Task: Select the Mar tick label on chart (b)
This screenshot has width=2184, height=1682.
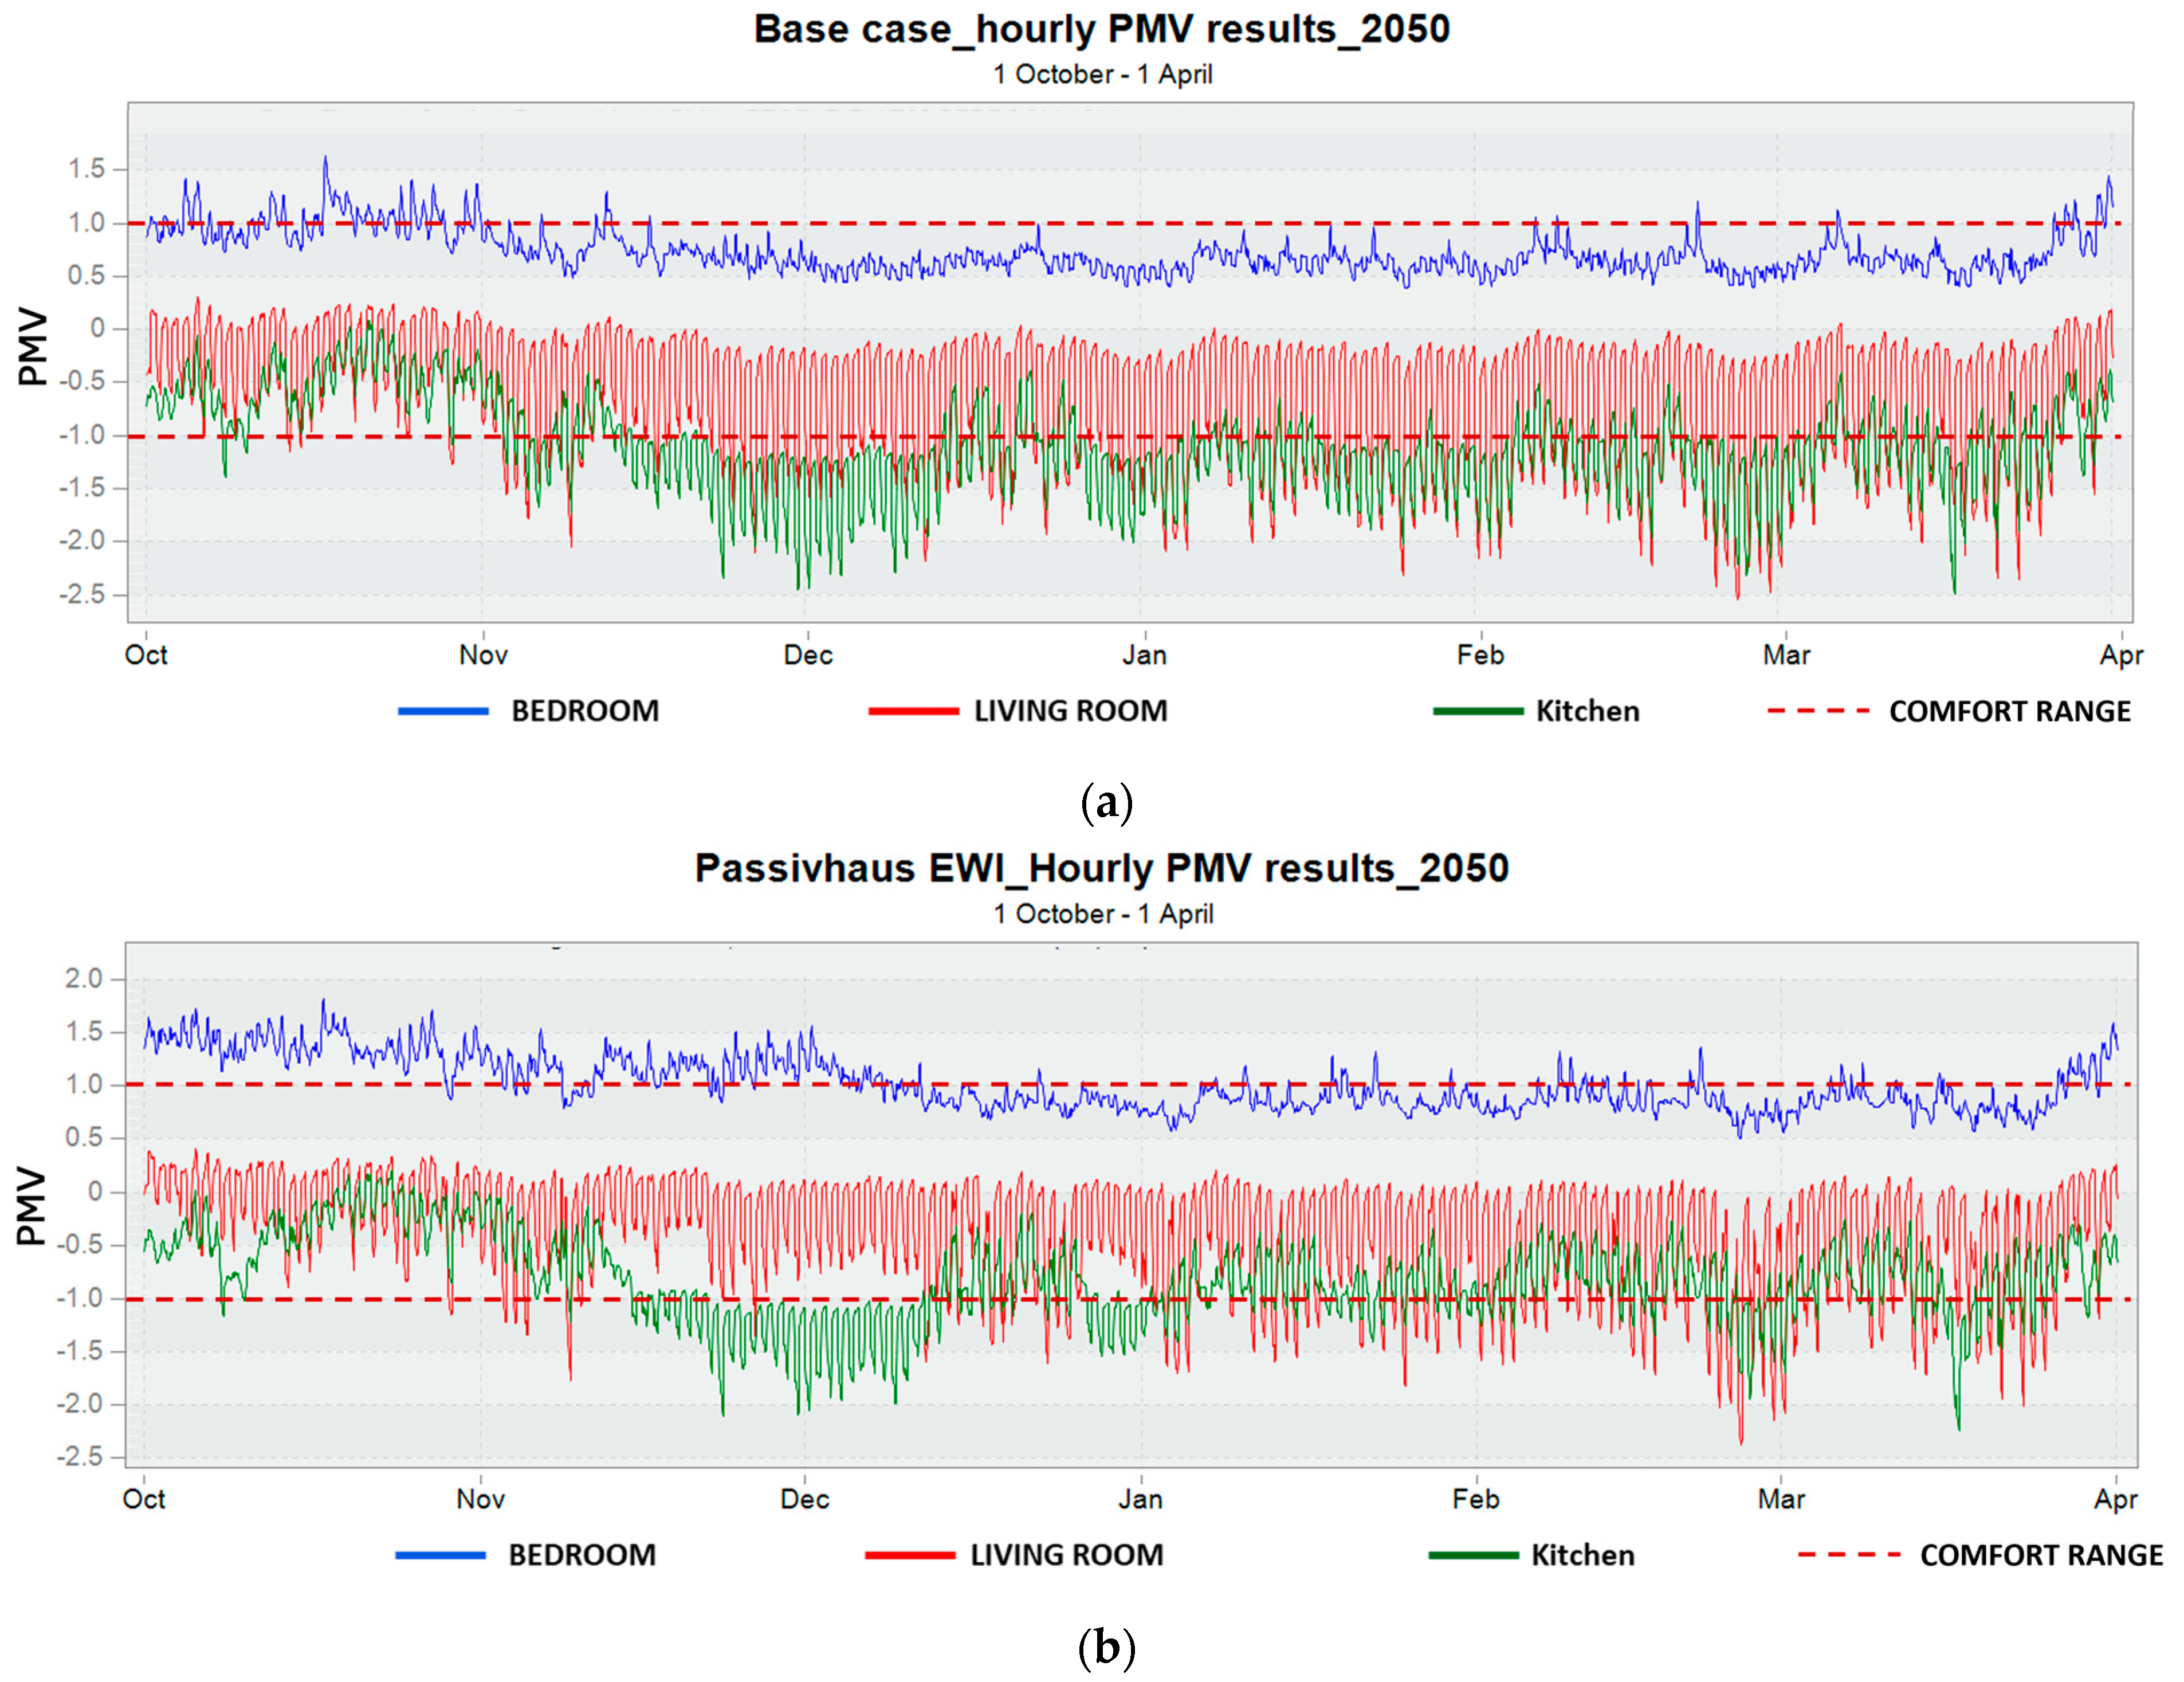Action: click(1782, 1499)
